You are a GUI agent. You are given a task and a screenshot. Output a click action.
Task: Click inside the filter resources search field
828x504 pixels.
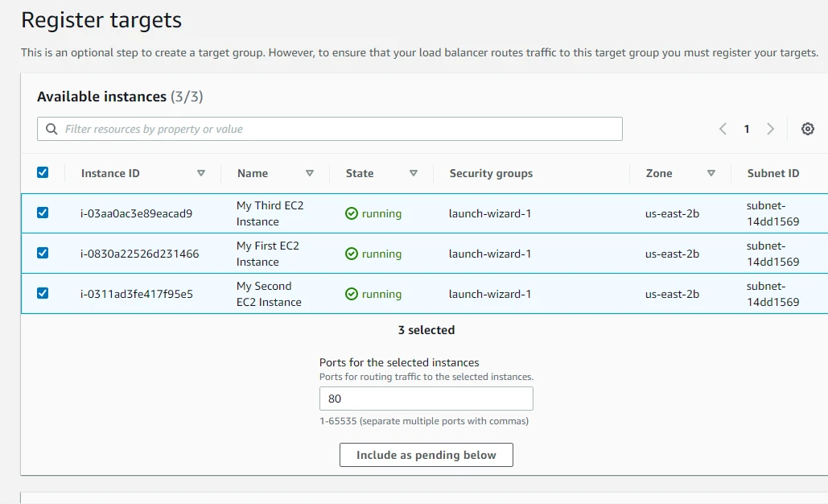point(322,129)
